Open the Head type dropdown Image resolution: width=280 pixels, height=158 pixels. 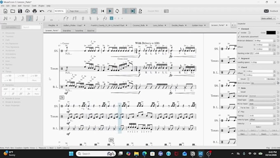click(262, 100)
